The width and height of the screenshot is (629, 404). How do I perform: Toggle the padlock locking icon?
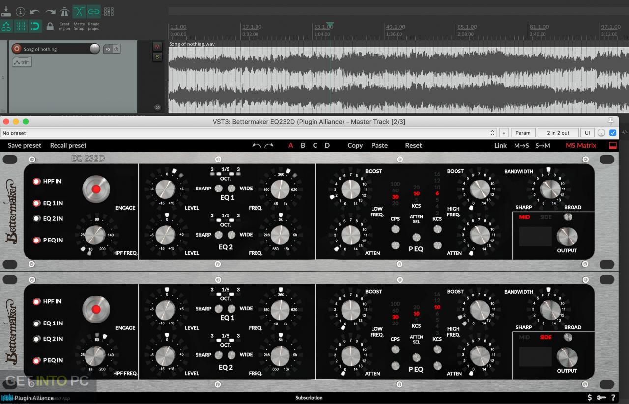click(x=50, y=26)
